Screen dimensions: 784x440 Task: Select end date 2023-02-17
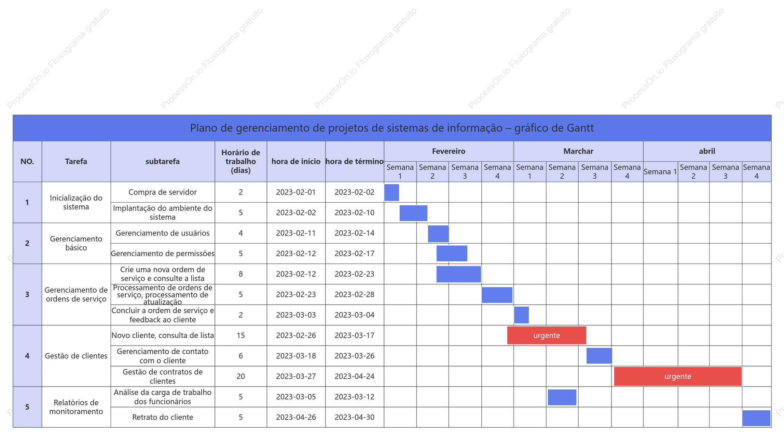point(355,253)
